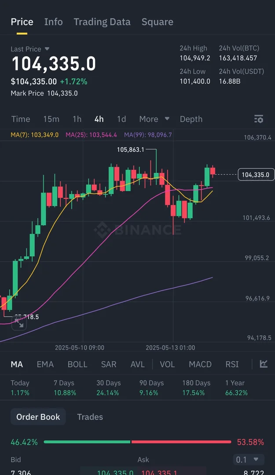The image size is (275, 475).
Task: Open the indicator settings chart icon
Action: pos(264,364)
